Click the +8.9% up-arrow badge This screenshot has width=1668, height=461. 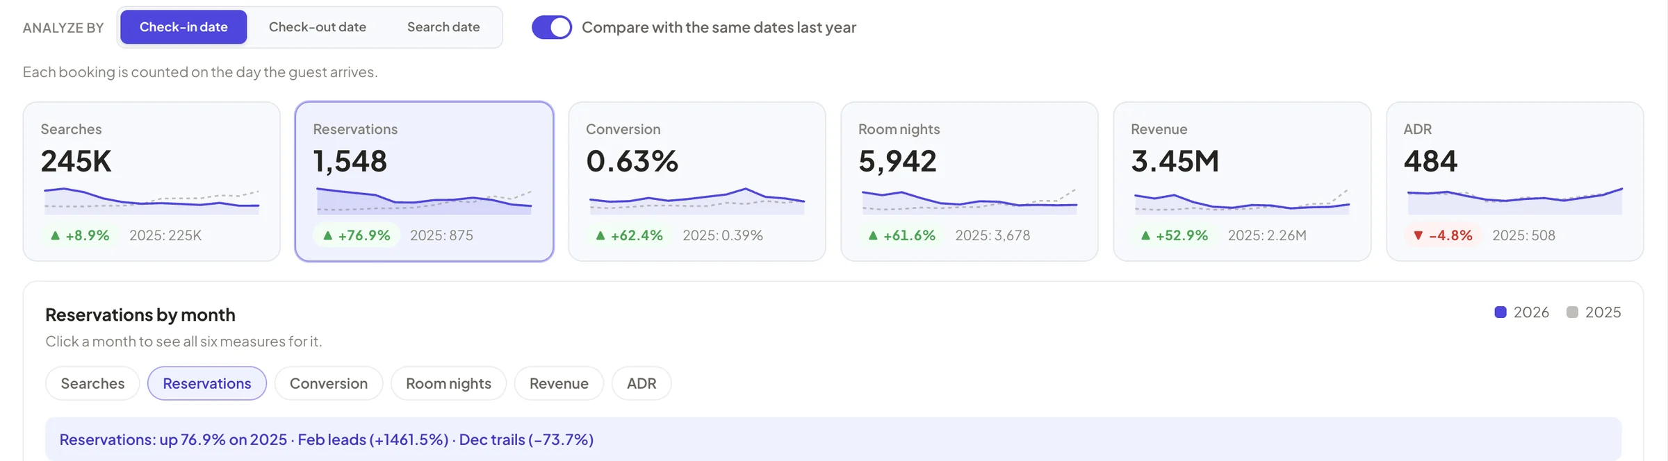click(x=80, y=235)
